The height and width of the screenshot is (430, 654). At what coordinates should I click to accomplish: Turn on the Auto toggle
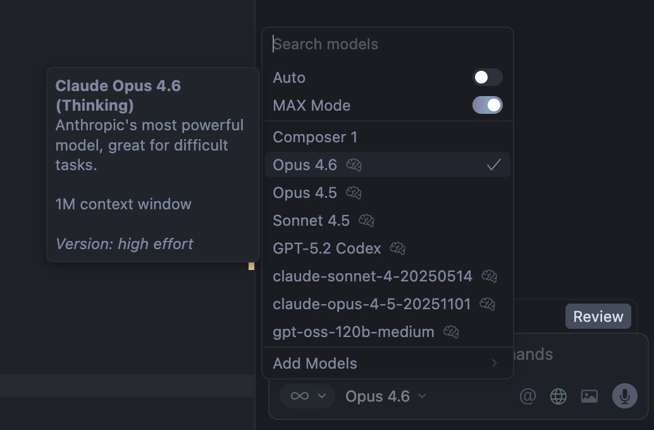[x=487, y=77]
